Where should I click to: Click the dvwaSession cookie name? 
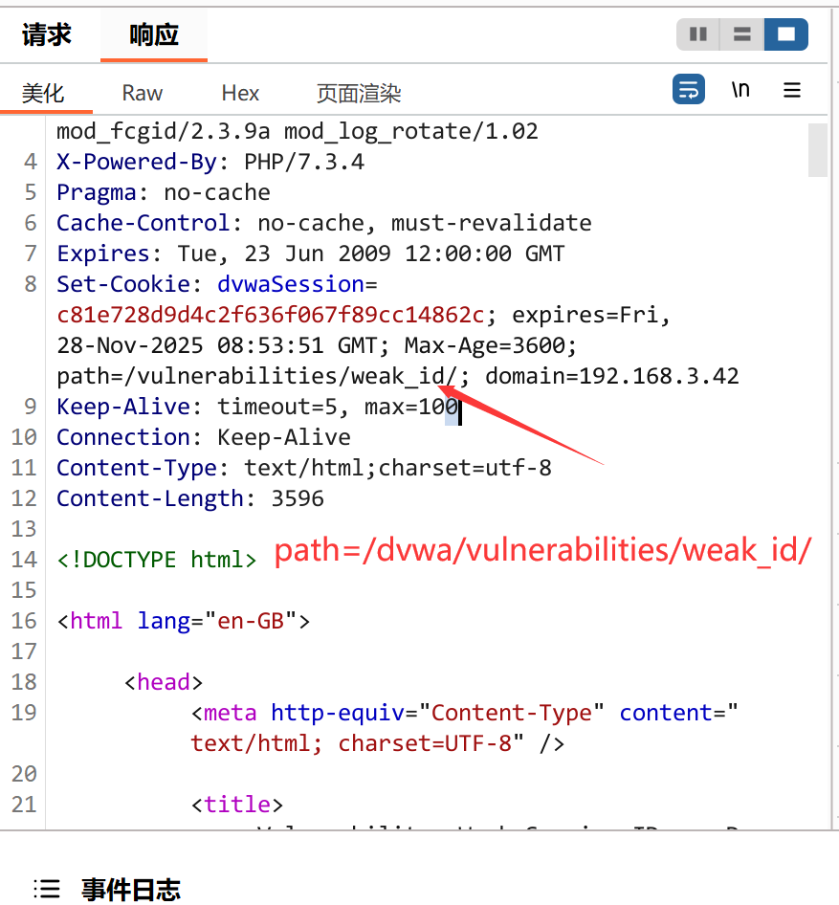tap(291, 284)
